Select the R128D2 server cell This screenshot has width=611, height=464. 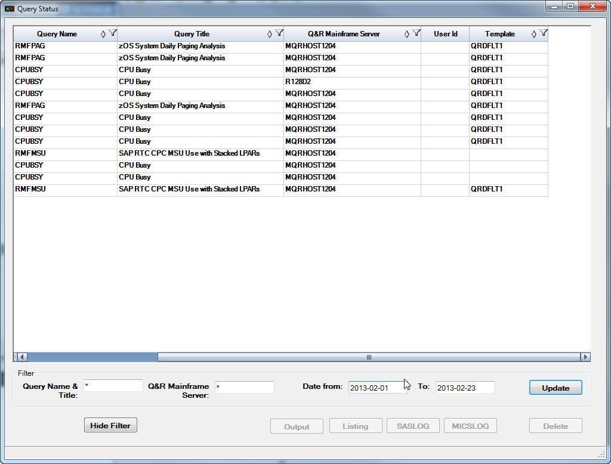[x=352, y=82]
